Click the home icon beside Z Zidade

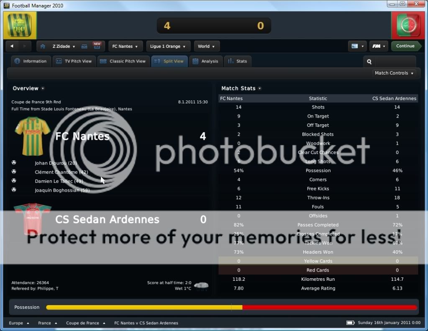pos(43,46)
